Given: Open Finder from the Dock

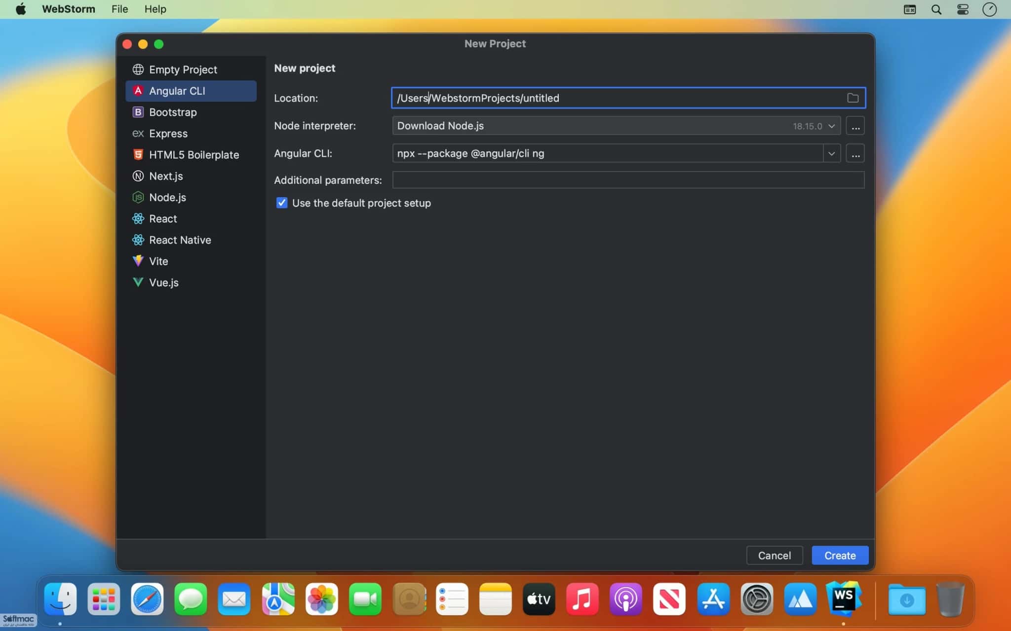Looking at the screenshot, I should [60, 599].
